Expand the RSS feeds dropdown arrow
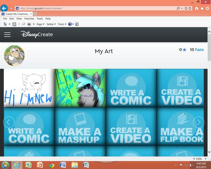This screenshot has width=211, height=169. tap(19, 24)
